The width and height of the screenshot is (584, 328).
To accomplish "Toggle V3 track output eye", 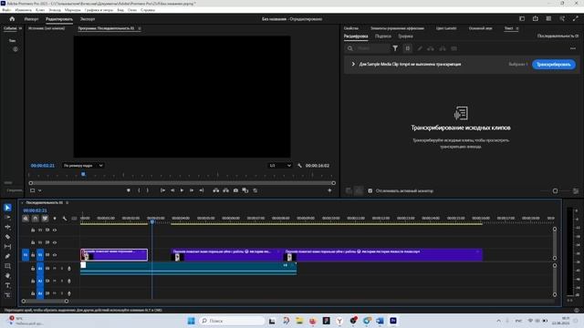I will click(x=55, y=231).
